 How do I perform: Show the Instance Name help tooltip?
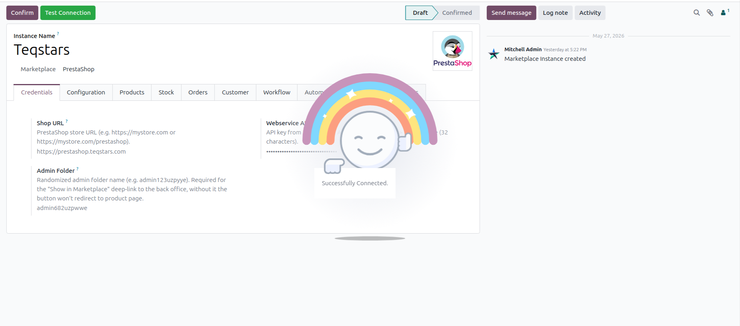tap(58, 34)
